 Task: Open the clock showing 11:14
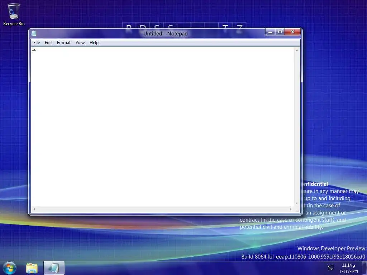pyautogui.click(x=348, y=268)
